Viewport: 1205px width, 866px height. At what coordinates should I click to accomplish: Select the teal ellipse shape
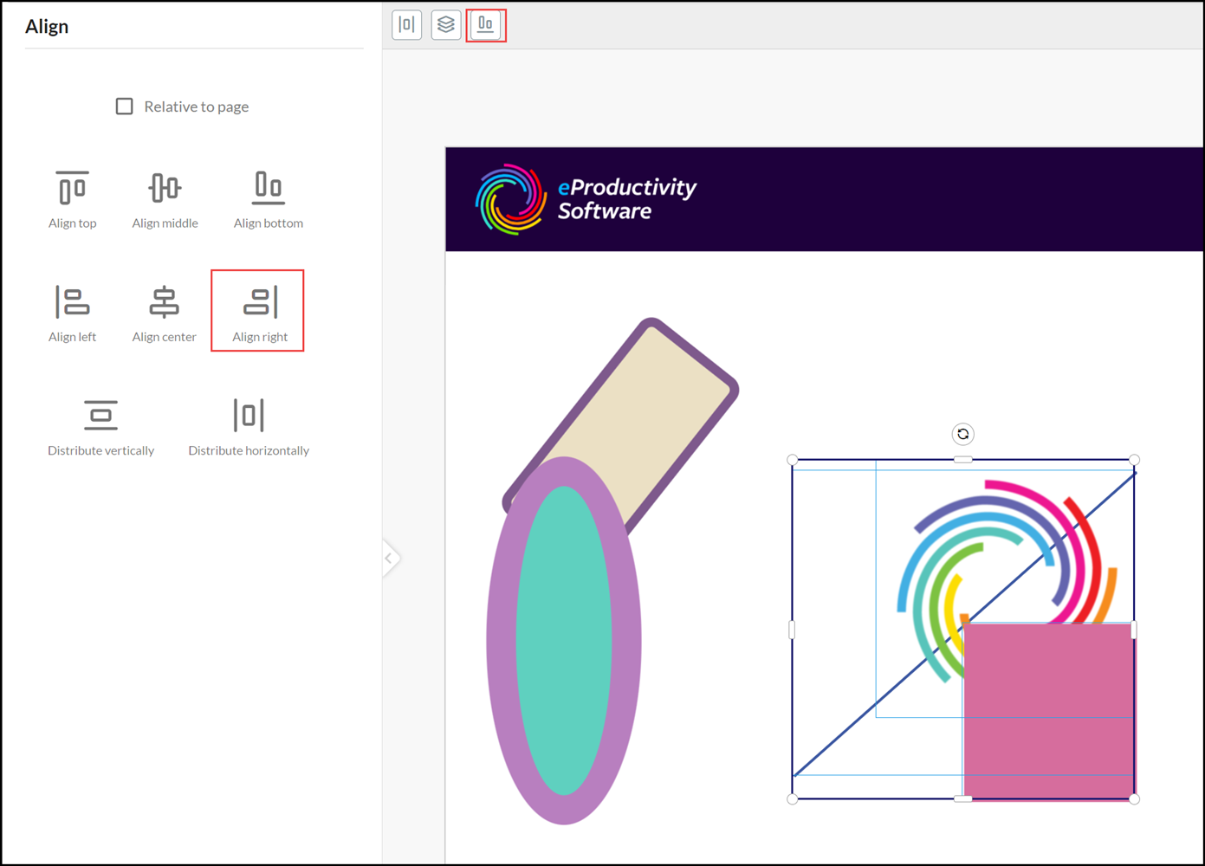coord(564,641)
